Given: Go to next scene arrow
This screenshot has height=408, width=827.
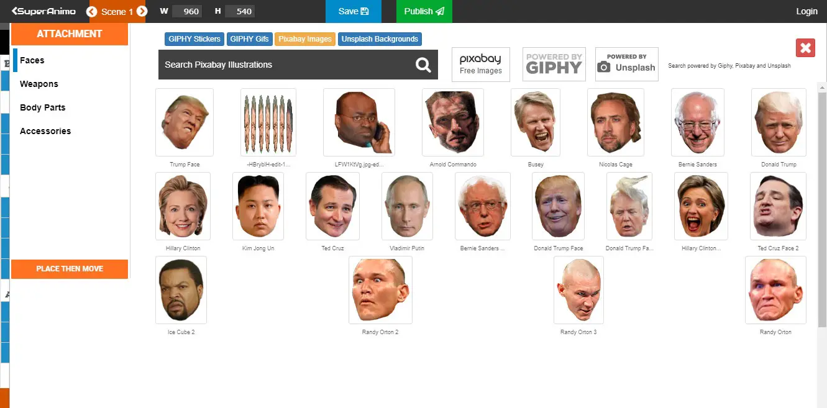Looking at the screenshot, I should coord(142,11).
